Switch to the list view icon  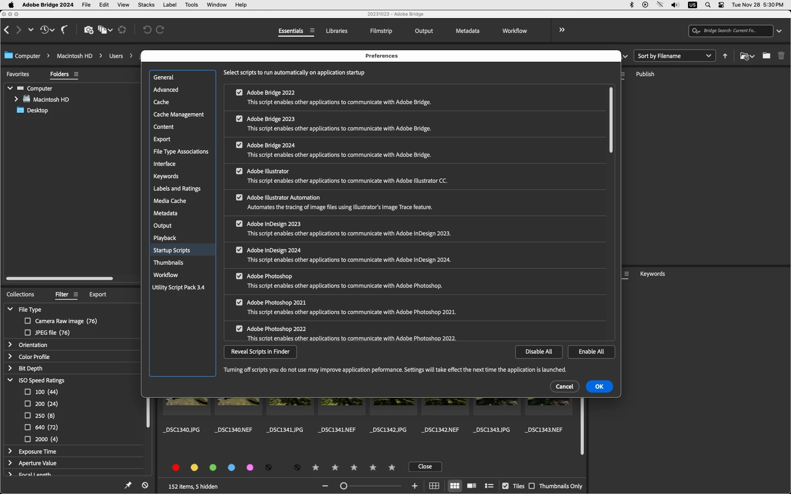(489, 486)
